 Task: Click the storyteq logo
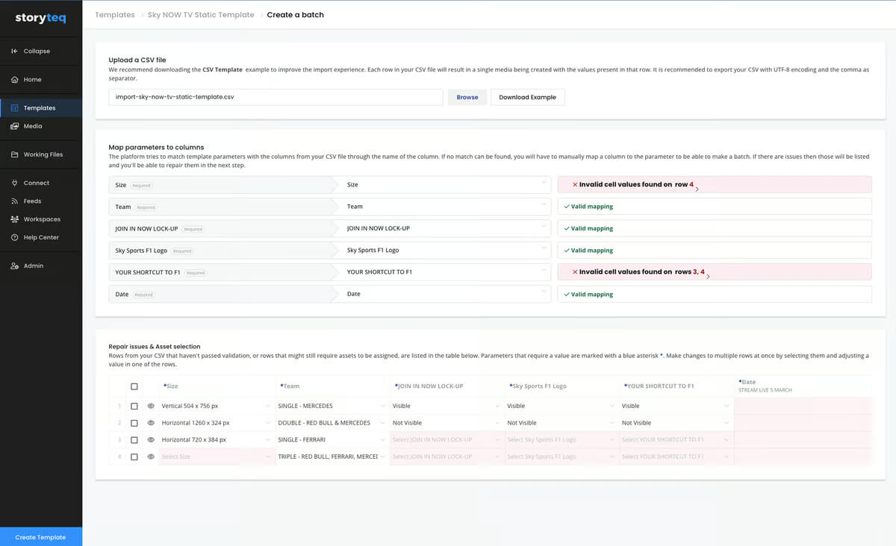pyautogui.click(x=40, y=18)
